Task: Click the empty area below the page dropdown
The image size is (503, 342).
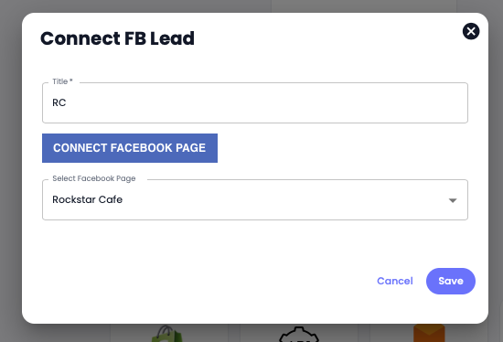Action: (x=255, y=244)
